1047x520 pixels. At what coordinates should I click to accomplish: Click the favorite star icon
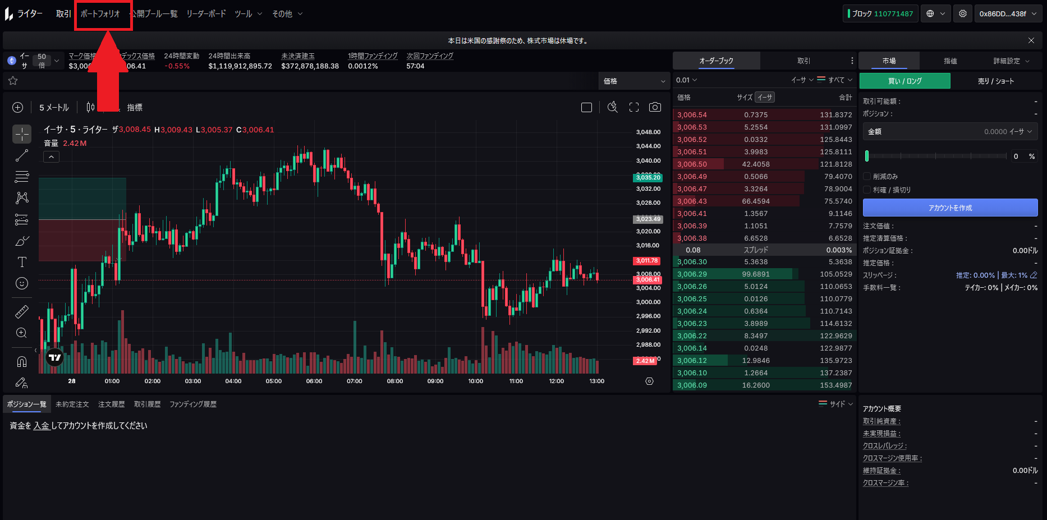[x=13, y=81]
